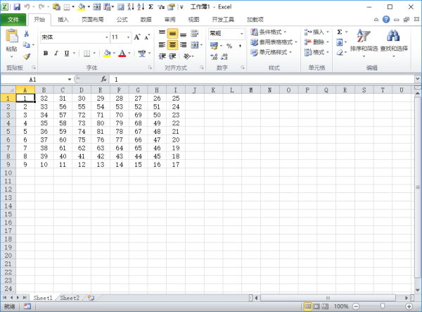The width and height of the screenshot is (422, 312).
Task: Click the zoom slider in status bar
Action: click(382, 306)
